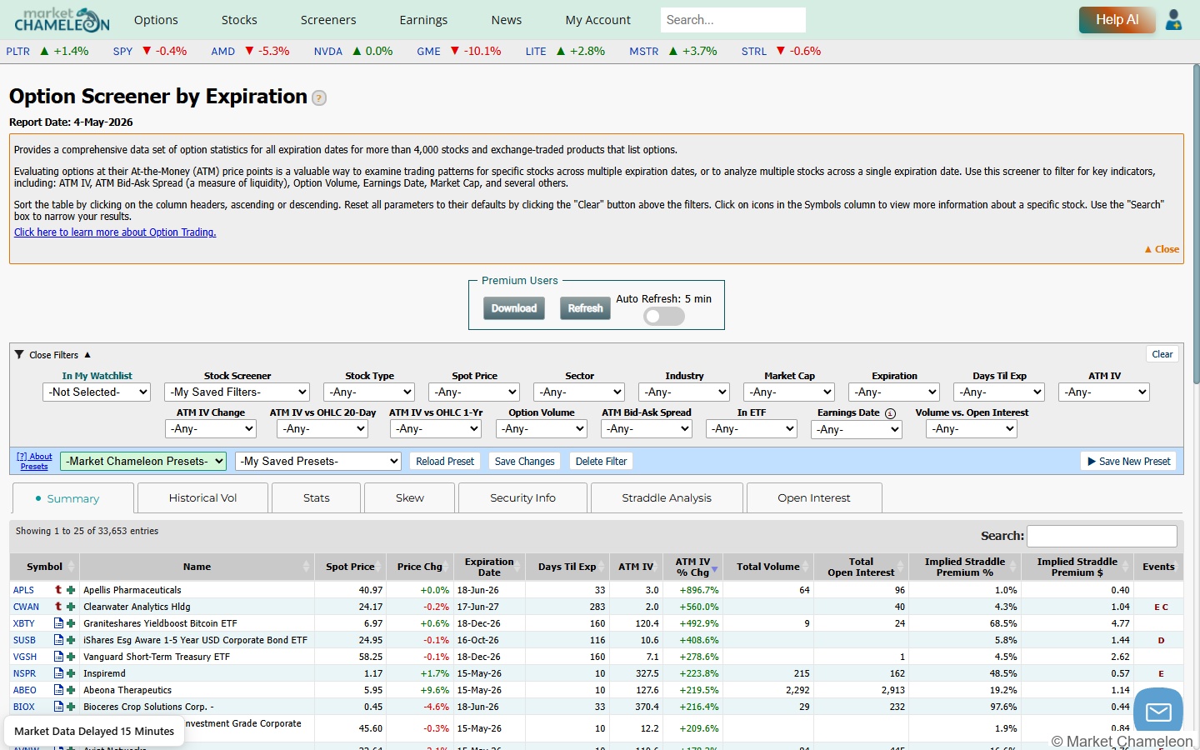Open the Earnings Date info icon
The height and width of the screenshot is (750, 1200).
point(890,413)
